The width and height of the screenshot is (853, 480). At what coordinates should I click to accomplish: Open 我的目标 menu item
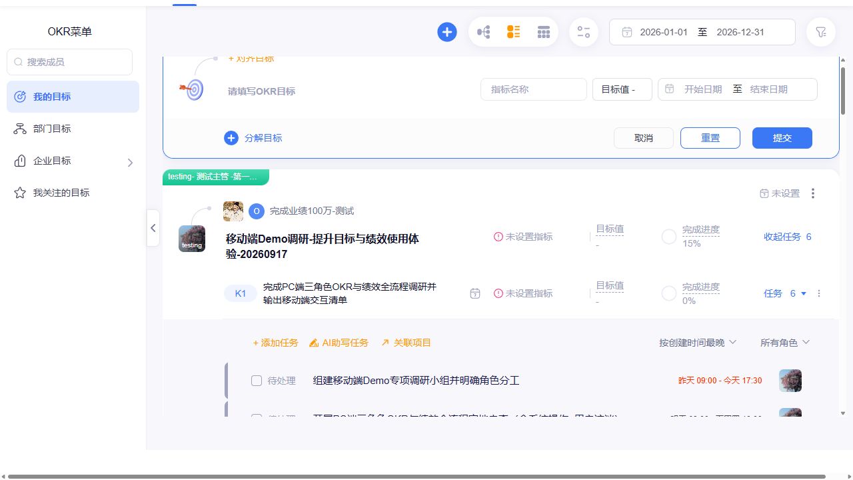click(x=73, y=97)
